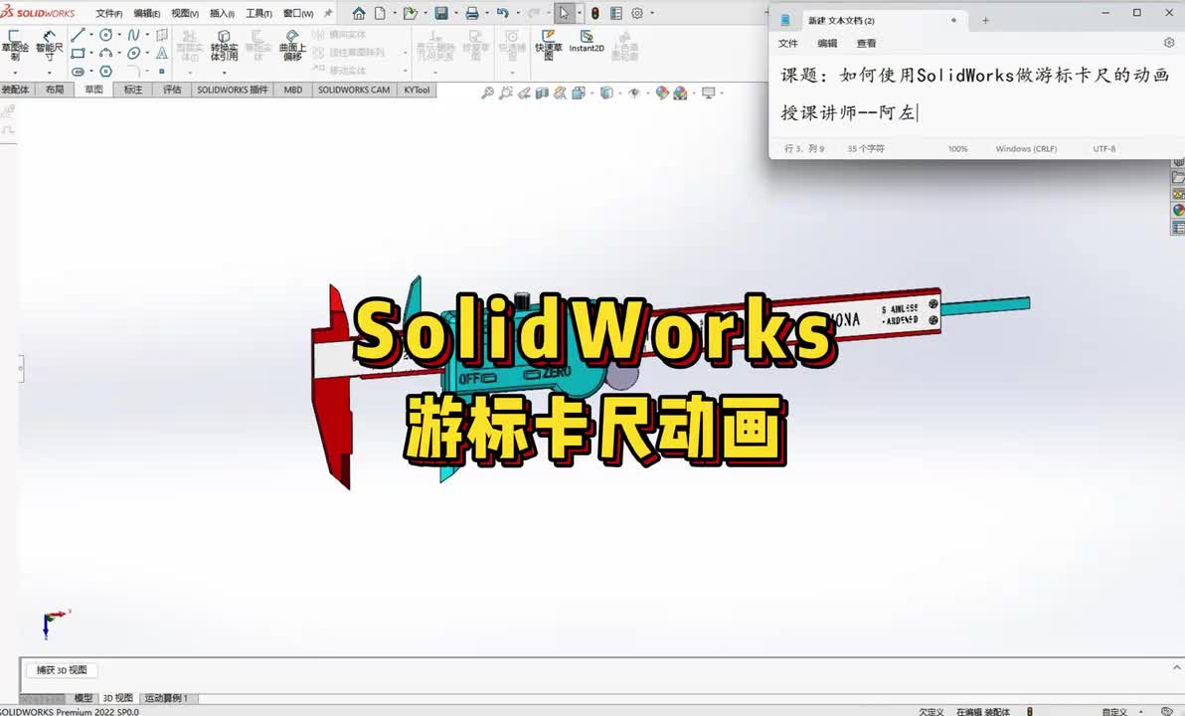
Task: Activate the Select cursor tool
Action: pyautogui.click(x=564, y=13)
